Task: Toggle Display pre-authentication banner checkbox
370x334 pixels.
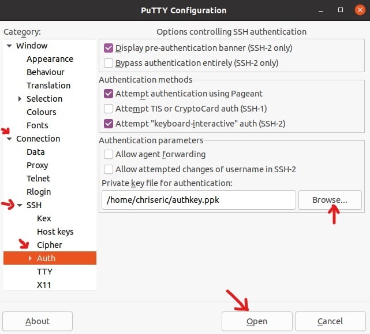Action: 109,48
